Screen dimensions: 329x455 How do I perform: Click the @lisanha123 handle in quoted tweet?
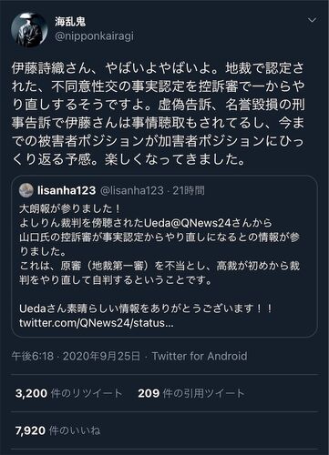click(x=132, y=190)
